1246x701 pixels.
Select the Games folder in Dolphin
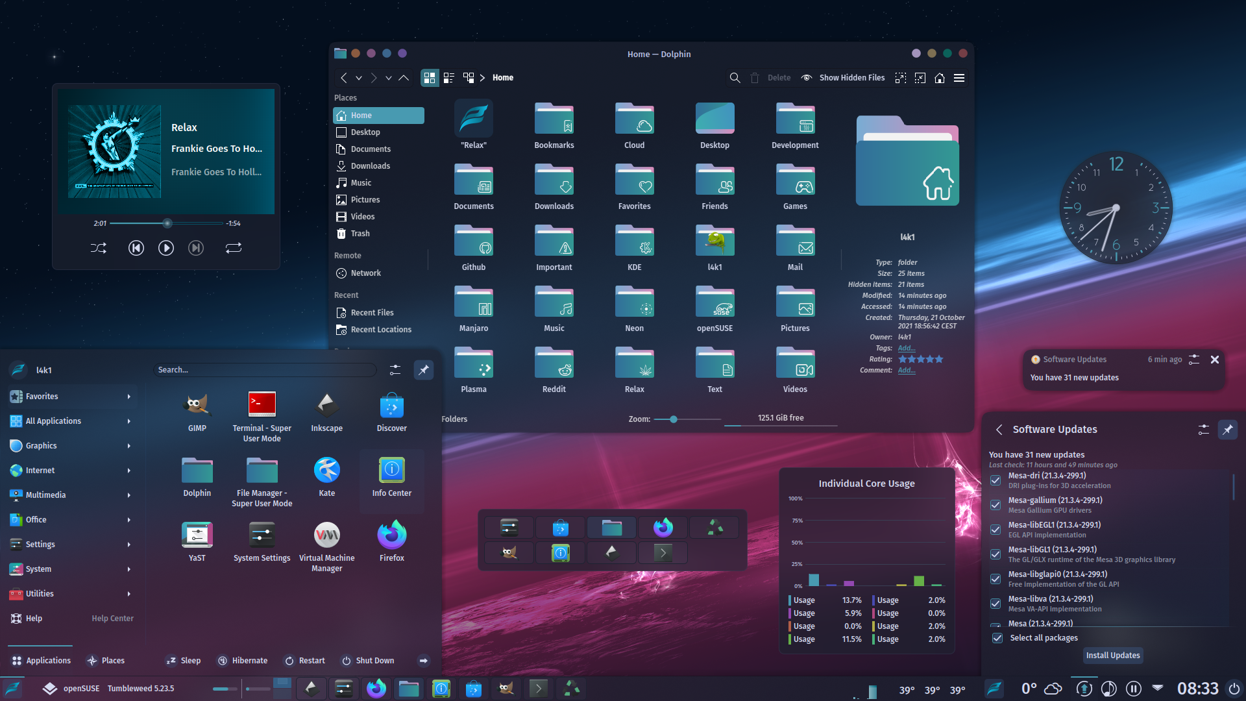point(795,187)
